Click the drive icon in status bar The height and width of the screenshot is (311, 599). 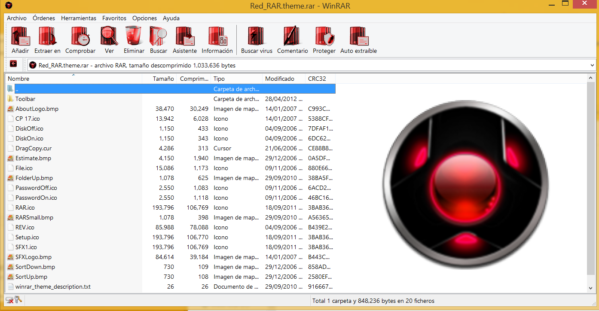(x=9, y=300)
